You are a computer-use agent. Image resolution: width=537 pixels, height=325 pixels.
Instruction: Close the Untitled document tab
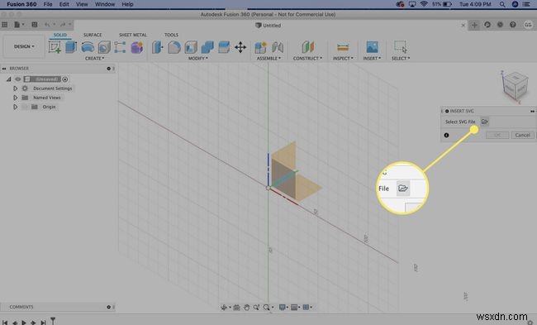pos(463,25)
